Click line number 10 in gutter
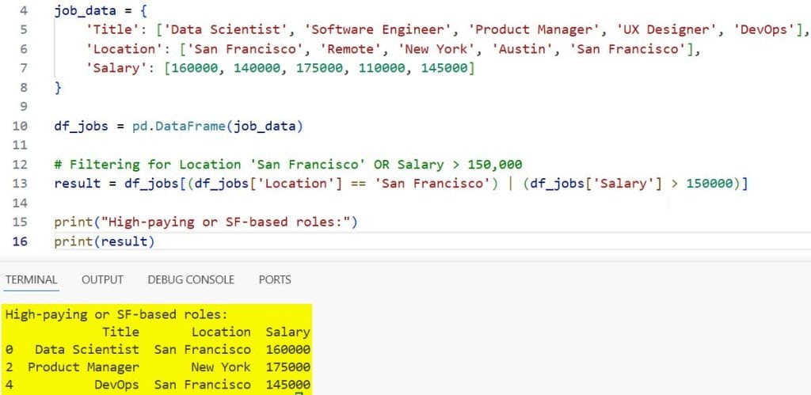Viewport: 811px width, 395px height. pyautogui.click(x=20, y=126)
